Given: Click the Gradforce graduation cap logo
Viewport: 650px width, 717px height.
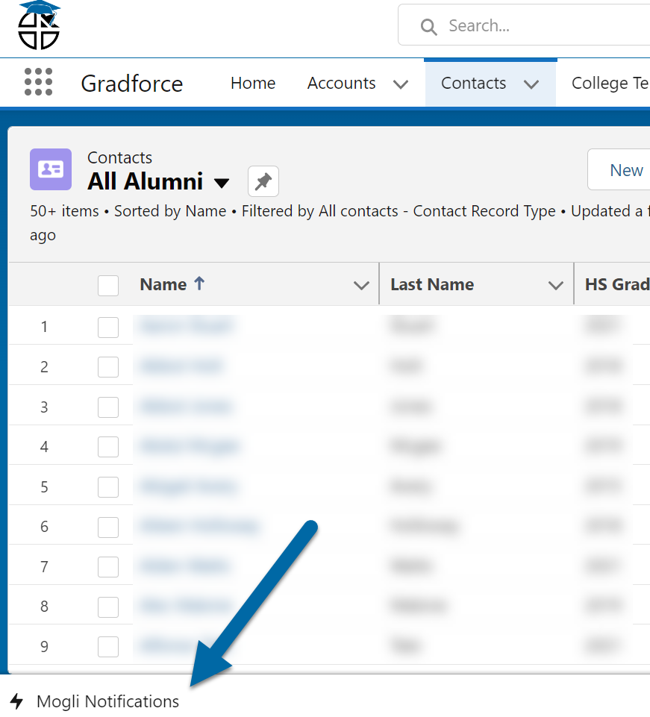Looking at the screenshot, I should [39, 25].
